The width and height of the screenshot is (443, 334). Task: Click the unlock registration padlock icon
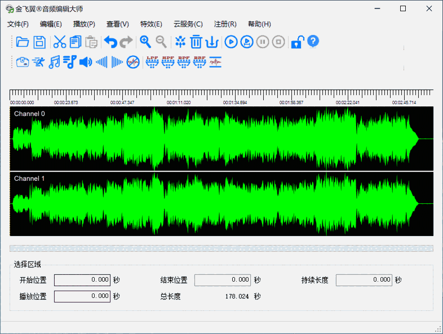(x=296, y=42)
